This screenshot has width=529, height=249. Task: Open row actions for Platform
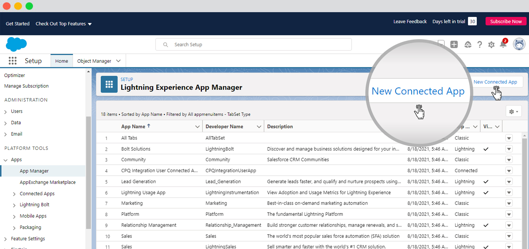coord(509,214)
